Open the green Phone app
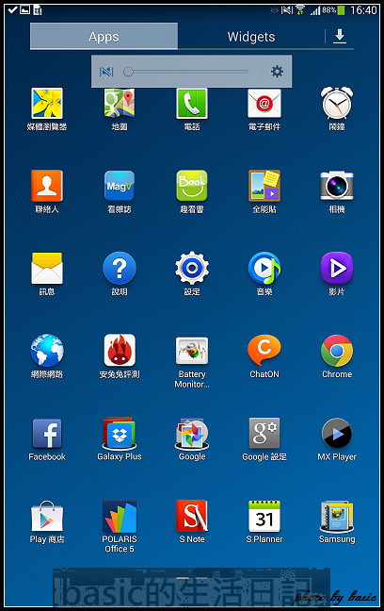The image size is (384, 611). pos(192,104)
